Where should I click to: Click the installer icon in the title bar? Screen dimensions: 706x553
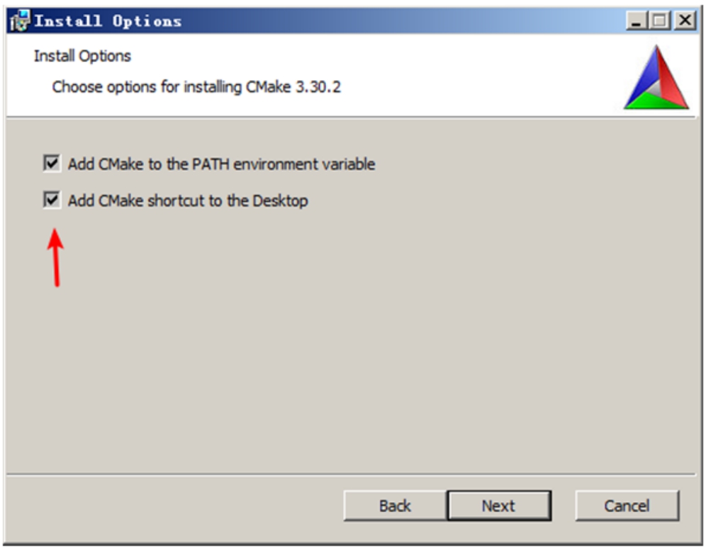pyautogui.click(x=20, y=21)
